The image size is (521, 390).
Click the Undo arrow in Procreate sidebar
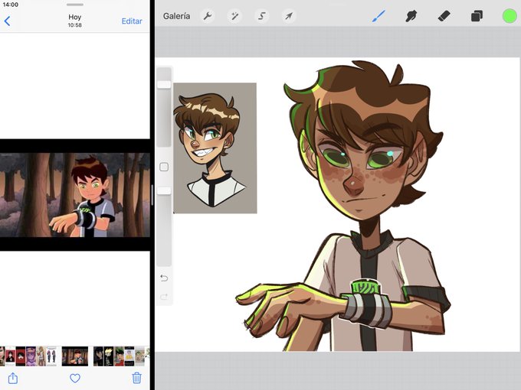164,278
